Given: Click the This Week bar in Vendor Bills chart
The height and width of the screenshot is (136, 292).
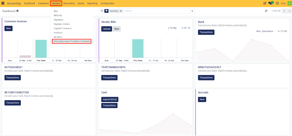Looking at the screenshot, I should point(138,48).
